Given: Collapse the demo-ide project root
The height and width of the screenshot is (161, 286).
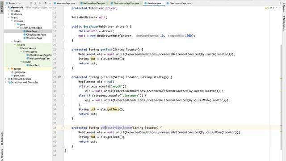Looking at the screenshot, I should [6, 7].
